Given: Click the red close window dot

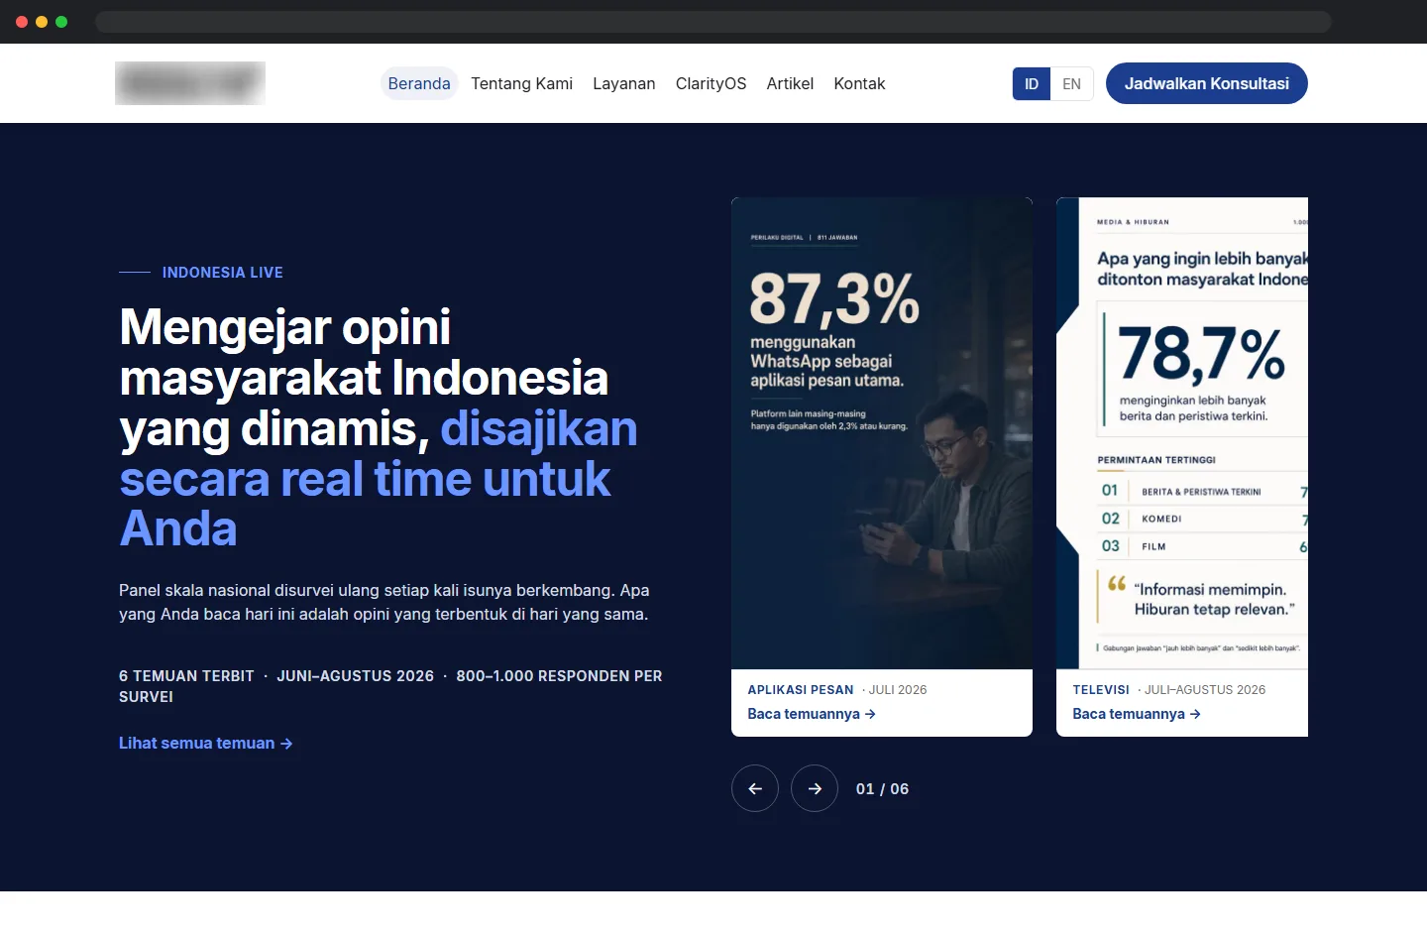Looking at the screenshot, I should (x=22, y=22).
